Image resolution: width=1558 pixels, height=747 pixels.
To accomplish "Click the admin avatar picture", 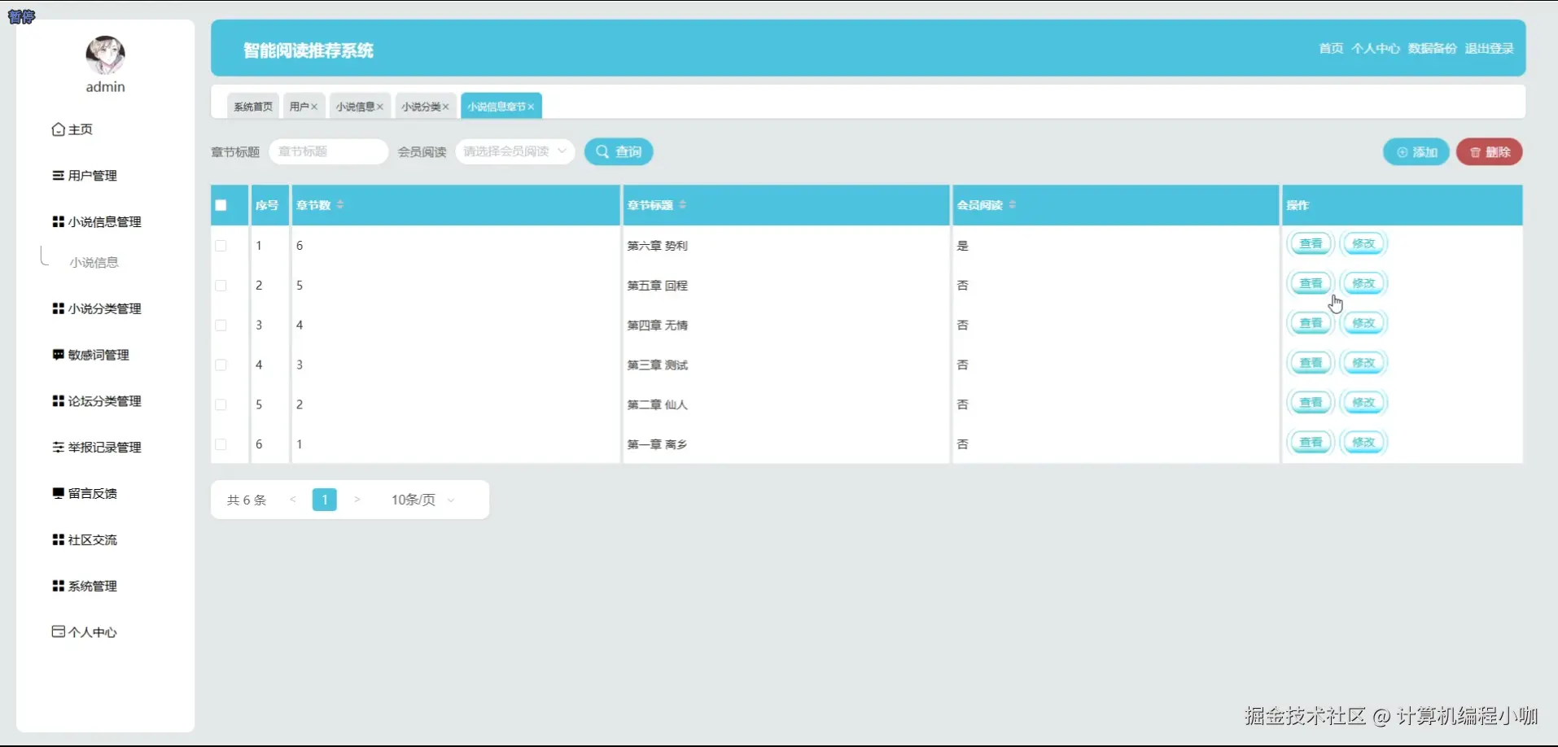I will [x=105, y=55].
